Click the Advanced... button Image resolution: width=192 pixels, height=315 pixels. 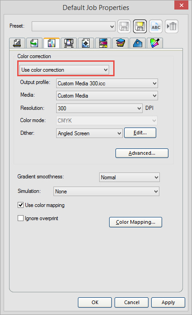[142, 153]
